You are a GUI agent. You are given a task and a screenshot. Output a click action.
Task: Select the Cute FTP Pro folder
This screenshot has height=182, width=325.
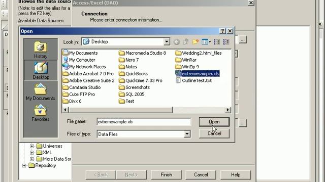[79, 95]
